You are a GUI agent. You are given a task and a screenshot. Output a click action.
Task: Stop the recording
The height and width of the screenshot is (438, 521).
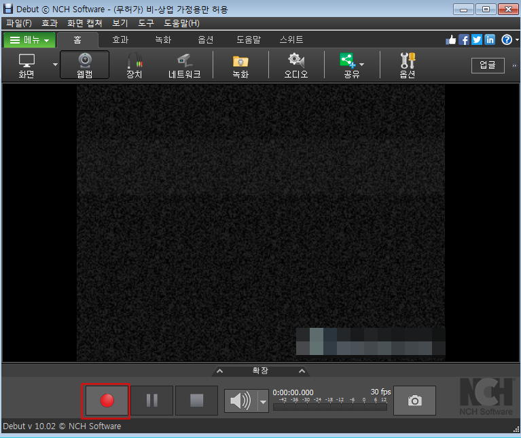coord(197,401)
